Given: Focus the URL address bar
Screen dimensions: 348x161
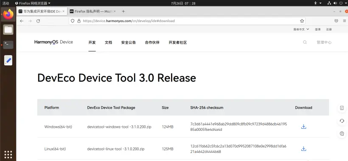Looking at the screenshot, I should point(187,21).
